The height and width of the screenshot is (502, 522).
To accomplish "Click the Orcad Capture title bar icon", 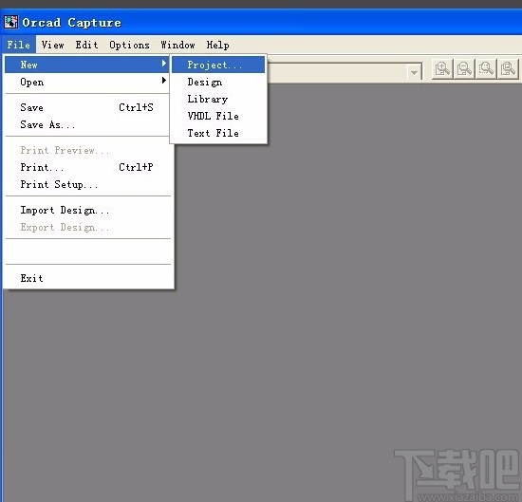I will pos(10,22).
